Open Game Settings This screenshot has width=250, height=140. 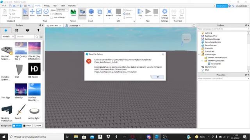pos(164,14)
